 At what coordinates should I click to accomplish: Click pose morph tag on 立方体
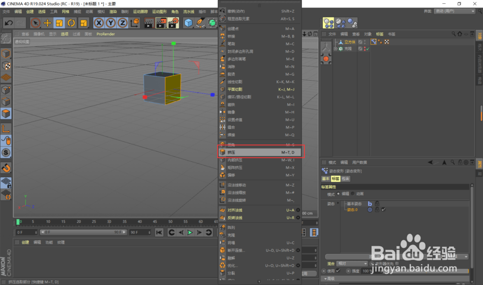(x=373, y=42)
